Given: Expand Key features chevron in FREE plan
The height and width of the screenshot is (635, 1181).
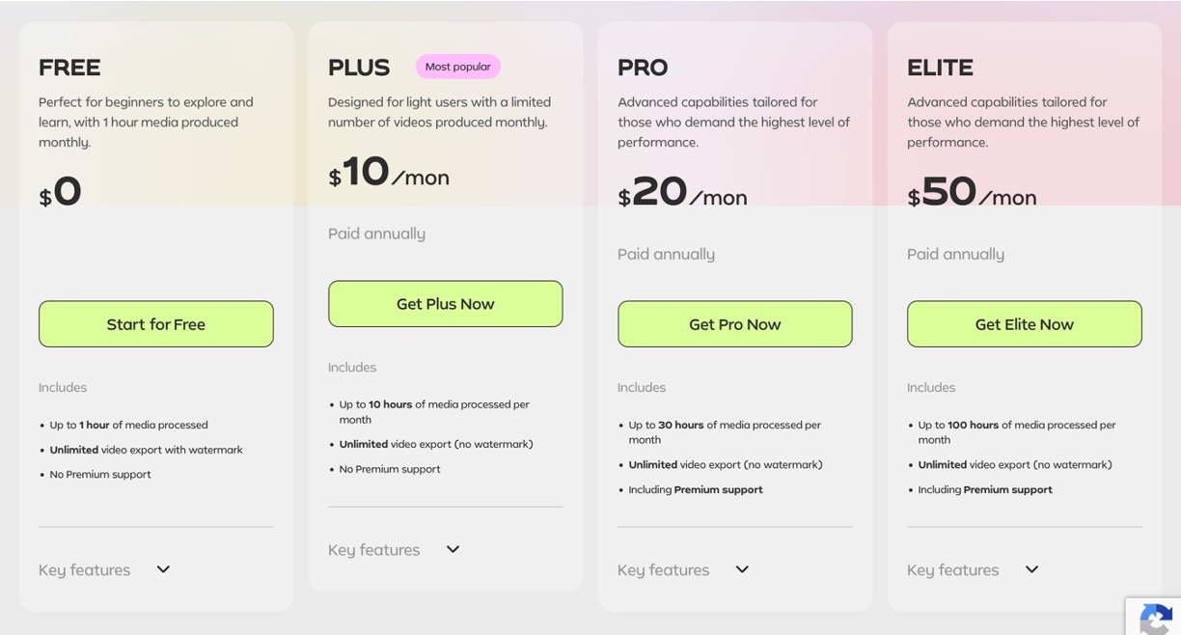Looking at the screenshot, I should pos(163,569).
